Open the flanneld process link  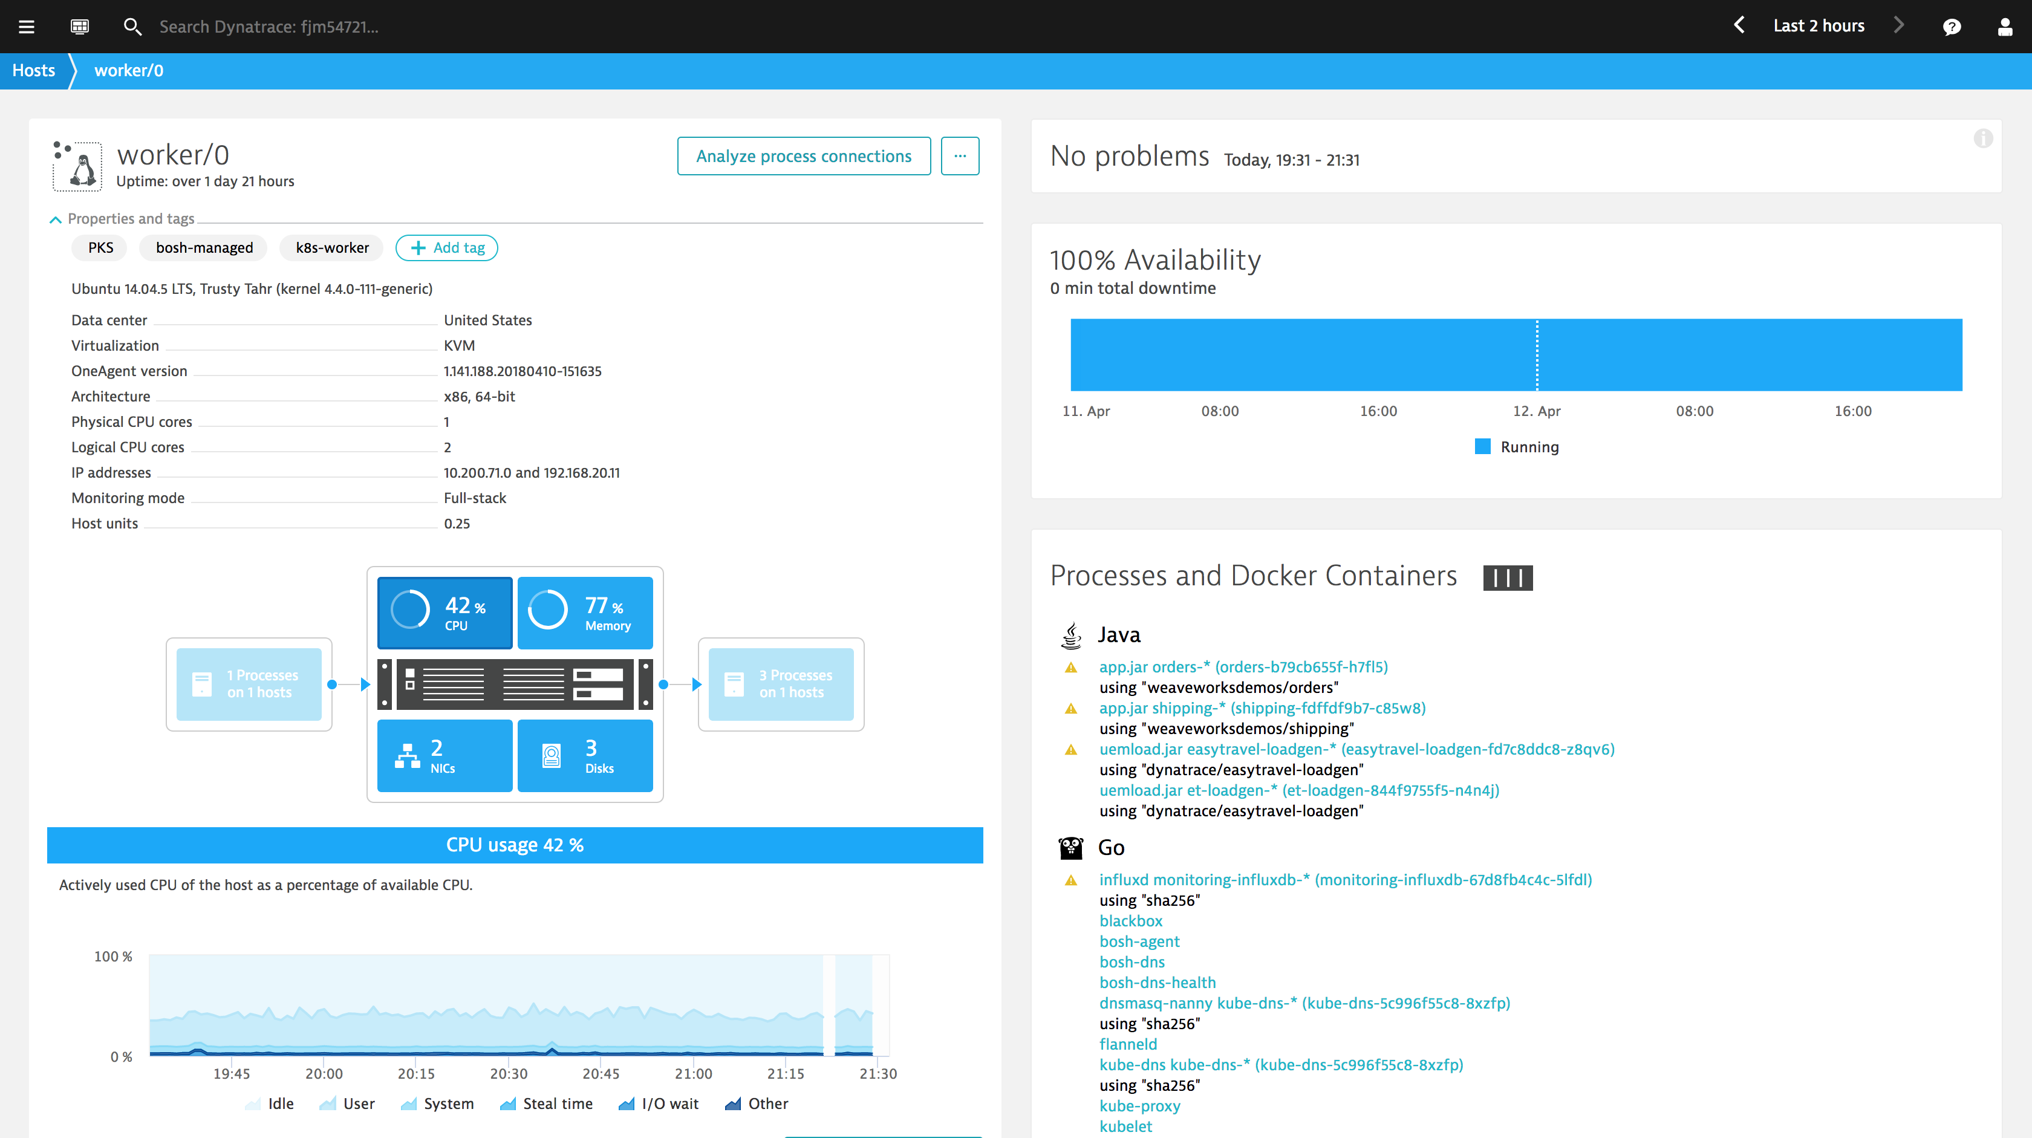coord(1128,1043)
